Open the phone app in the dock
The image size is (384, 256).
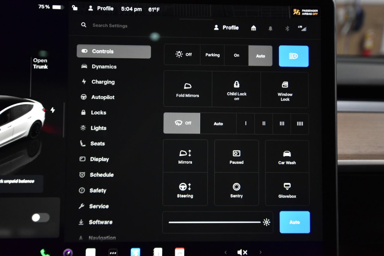click(x=45, y=252)
